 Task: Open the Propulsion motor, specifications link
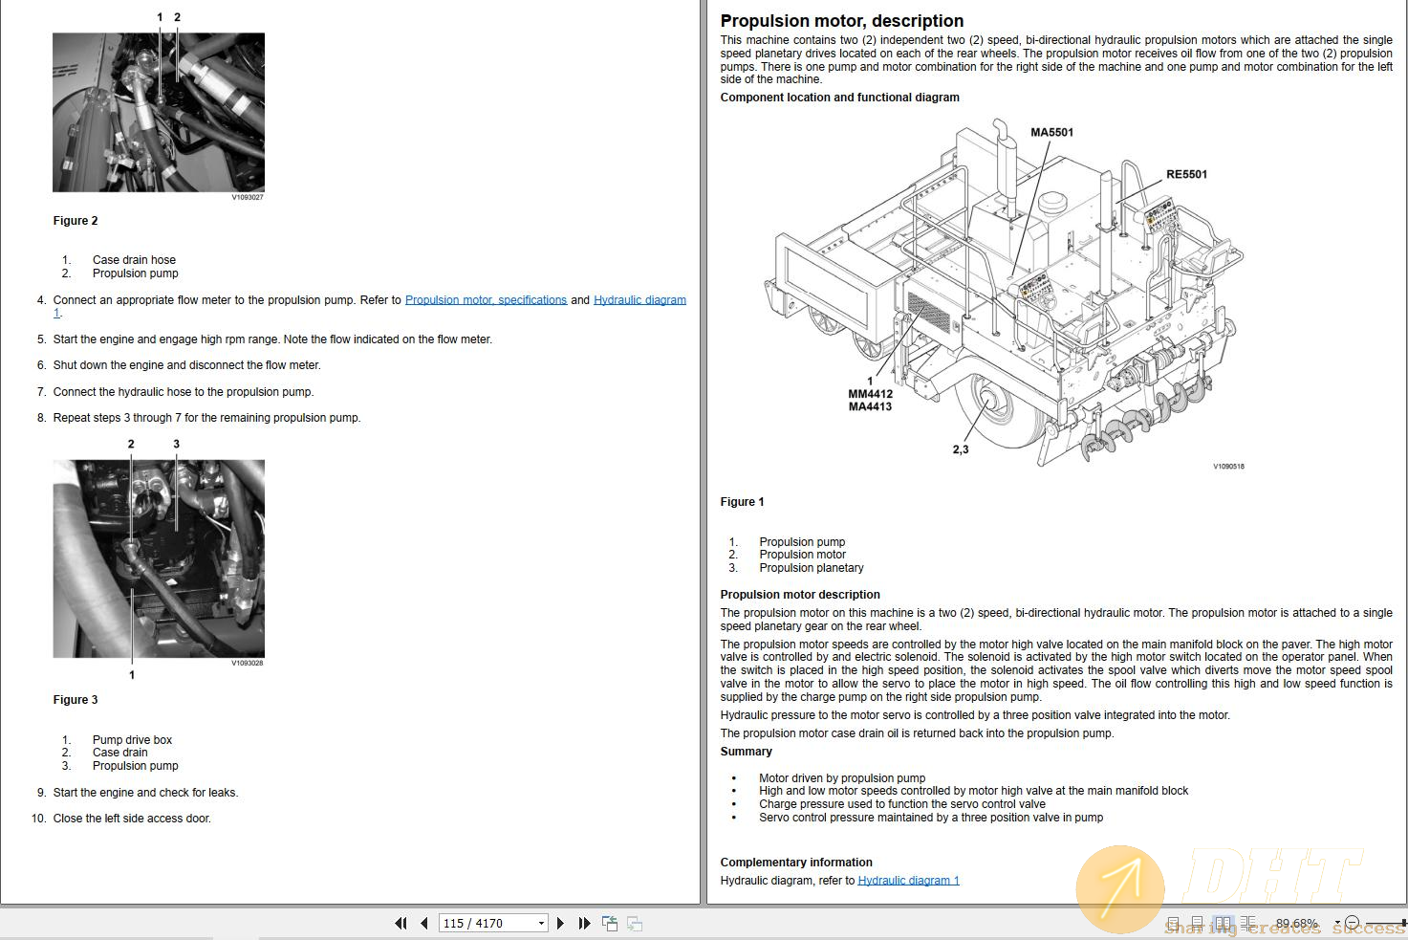[x=486, y=300]
